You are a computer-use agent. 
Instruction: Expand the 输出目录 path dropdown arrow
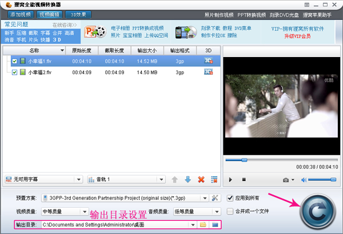pos(193,225)
